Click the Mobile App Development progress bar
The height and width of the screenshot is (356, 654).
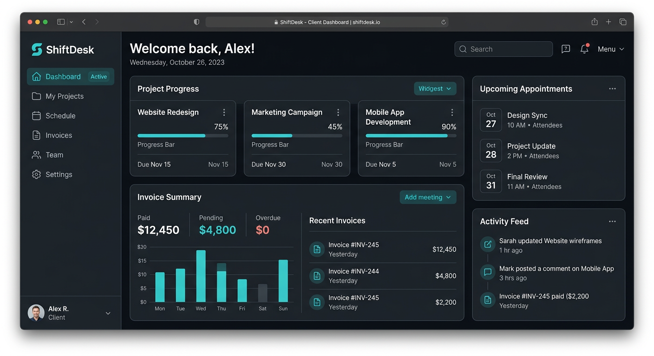click(410, 135)
